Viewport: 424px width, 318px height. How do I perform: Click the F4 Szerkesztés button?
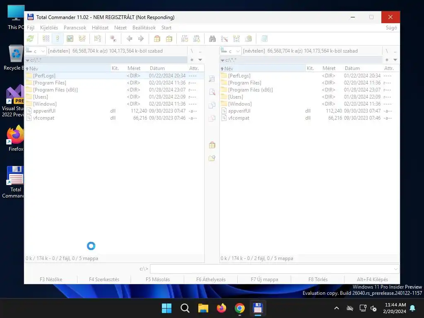click(104, 279)
